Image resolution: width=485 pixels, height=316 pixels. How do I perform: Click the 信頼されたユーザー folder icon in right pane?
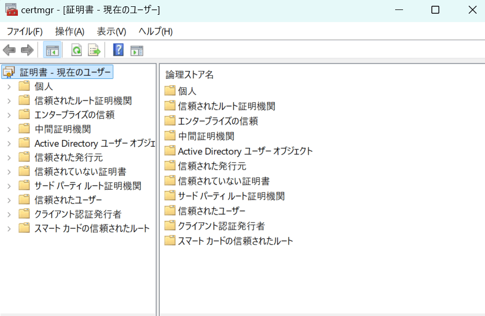[x=170, y=210]
